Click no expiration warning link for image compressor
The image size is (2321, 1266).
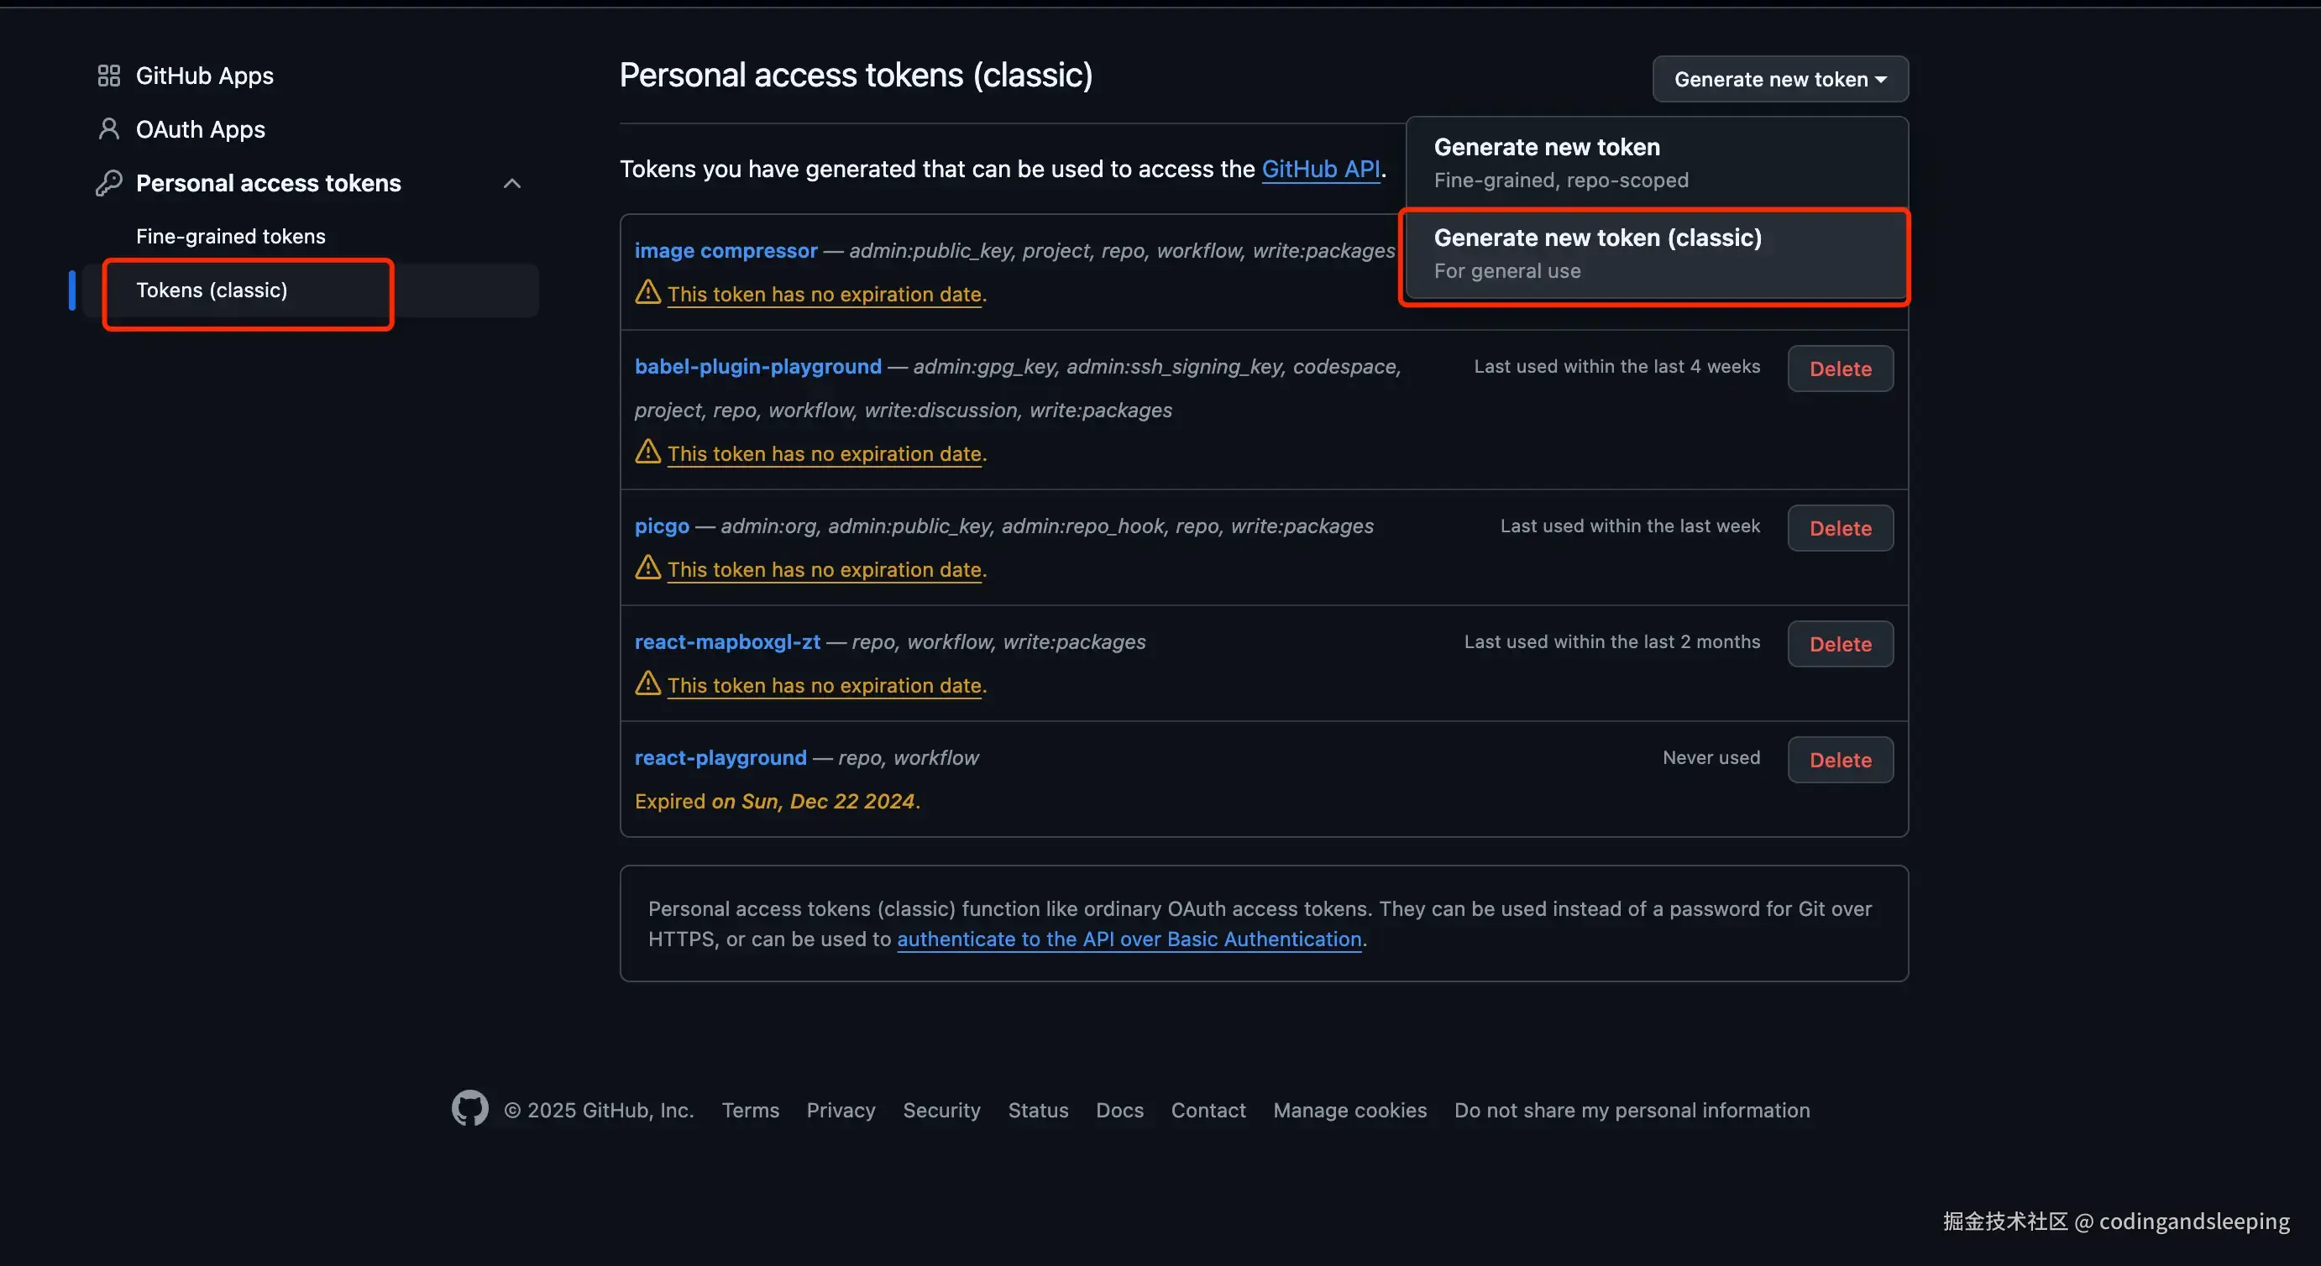[825, 294]
